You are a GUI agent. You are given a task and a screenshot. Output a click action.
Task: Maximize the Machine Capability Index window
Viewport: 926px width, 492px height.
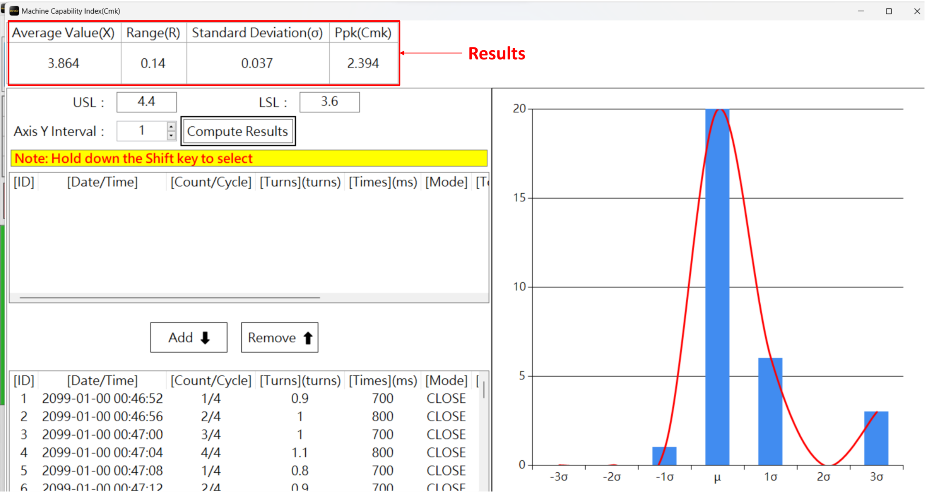point(889,11)
